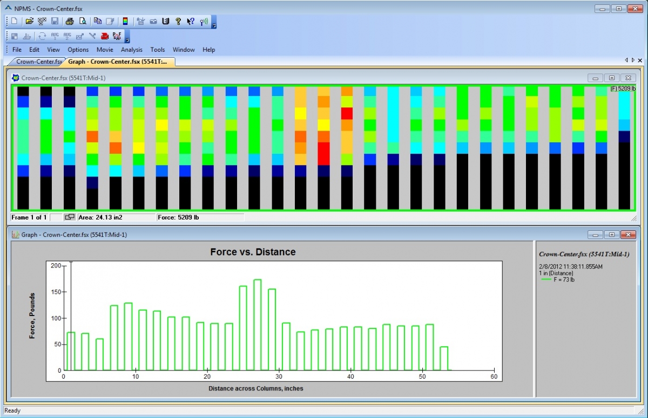
Task: Click the Print icon in toolbar
Action: 69,22
